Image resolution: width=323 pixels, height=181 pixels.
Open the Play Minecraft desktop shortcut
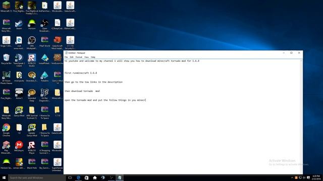(6, 147)
